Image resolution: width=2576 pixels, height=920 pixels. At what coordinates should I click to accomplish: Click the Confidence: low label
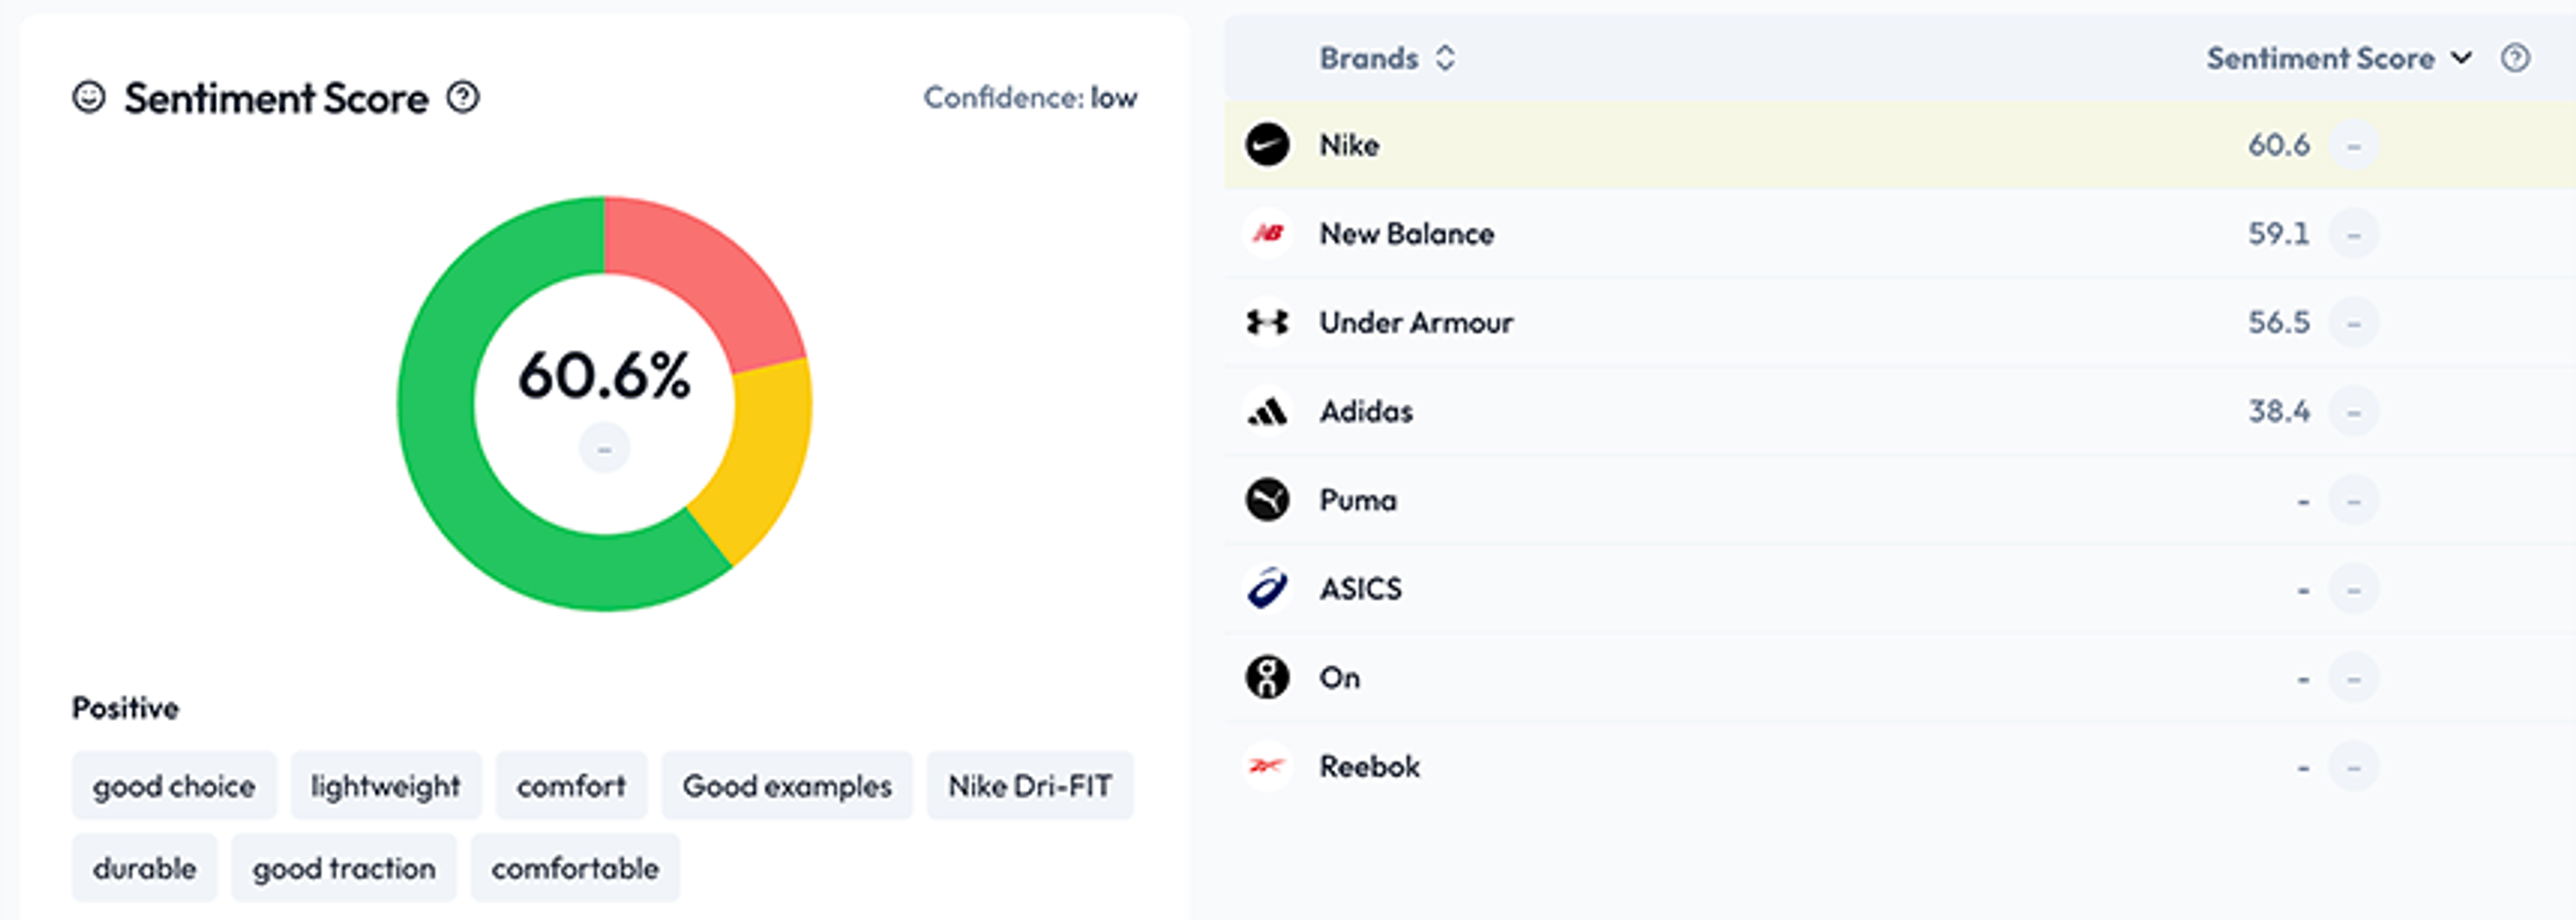1030,97
